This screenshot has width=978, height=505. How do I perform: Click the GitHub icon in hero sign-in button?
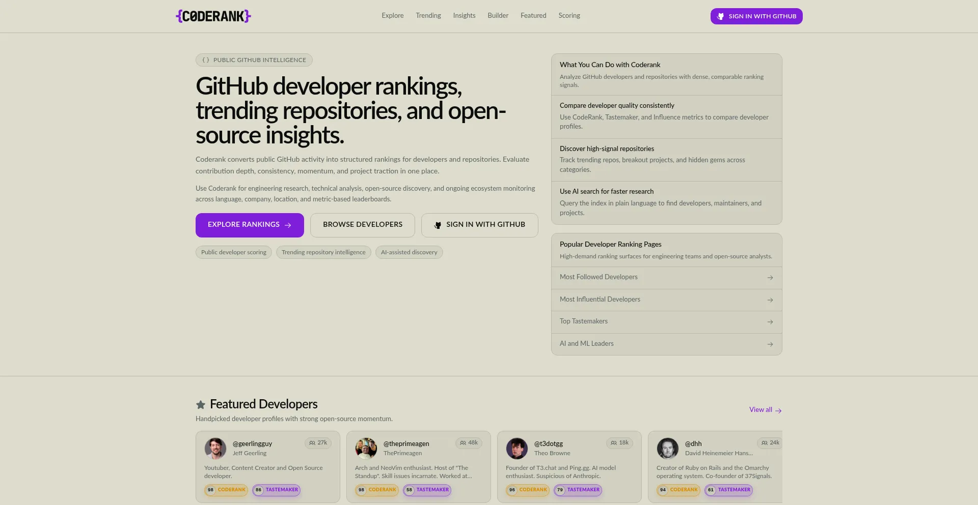pos(438,225)
